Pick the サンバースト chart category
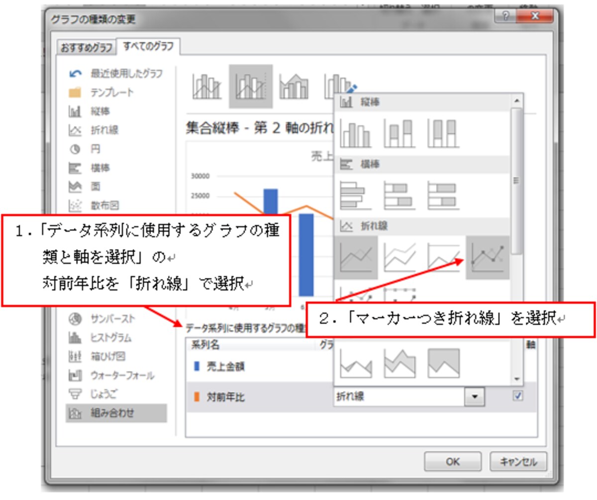Image resolution: width=597 pixels, height=500 pixels. pos(101,319)
